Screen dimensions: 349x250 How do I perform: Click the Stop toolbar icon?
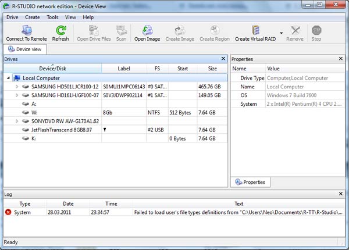[x=316, y=30]
